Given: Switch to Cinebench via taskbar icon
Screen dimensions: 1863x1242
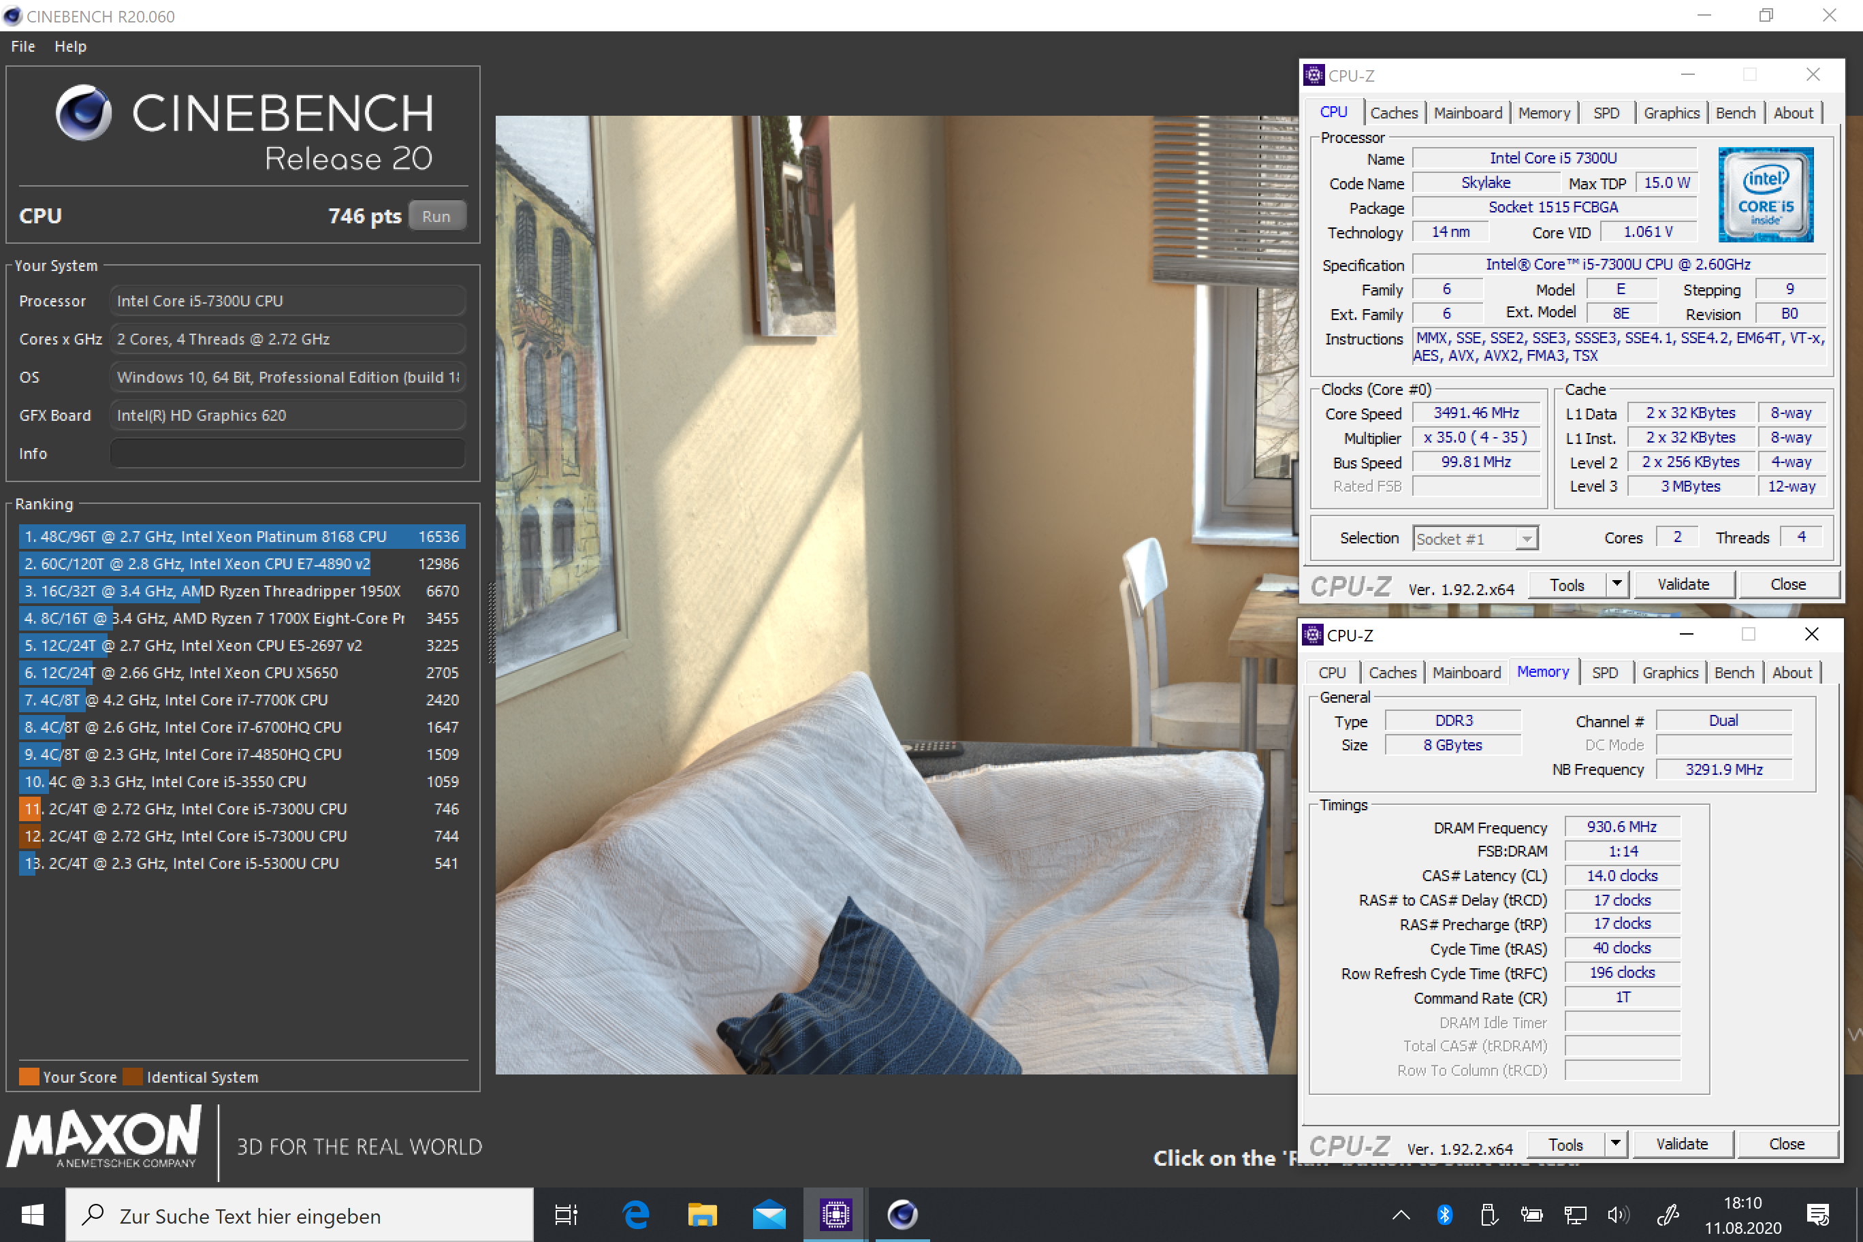Looking at the screenshot, I should (902, 1214).
